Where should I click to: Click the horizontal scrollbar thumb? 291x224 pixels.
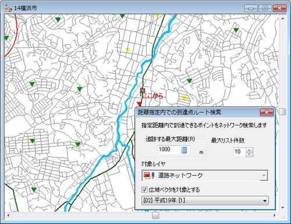point(155,215)
